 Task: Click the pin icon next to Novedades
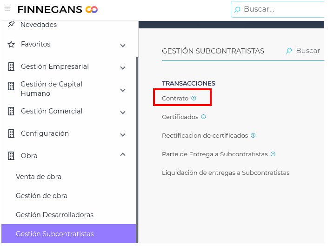(12, 24)
